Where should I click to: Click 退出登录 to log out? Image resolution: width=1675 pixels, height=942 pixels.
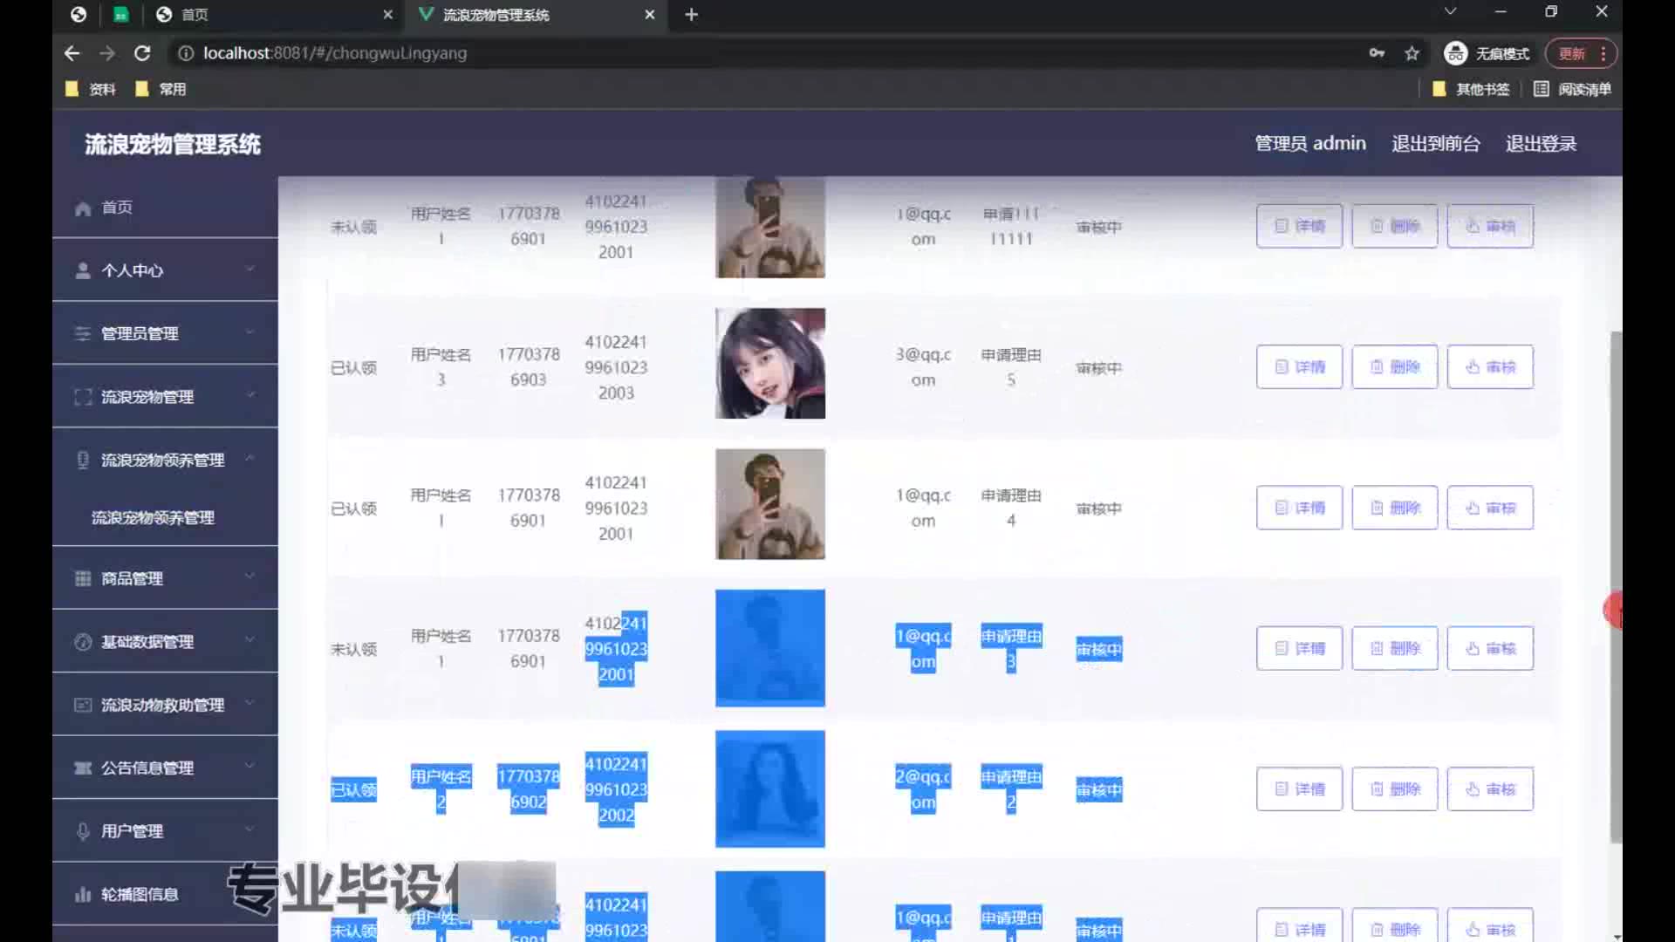coord(1541,143)
